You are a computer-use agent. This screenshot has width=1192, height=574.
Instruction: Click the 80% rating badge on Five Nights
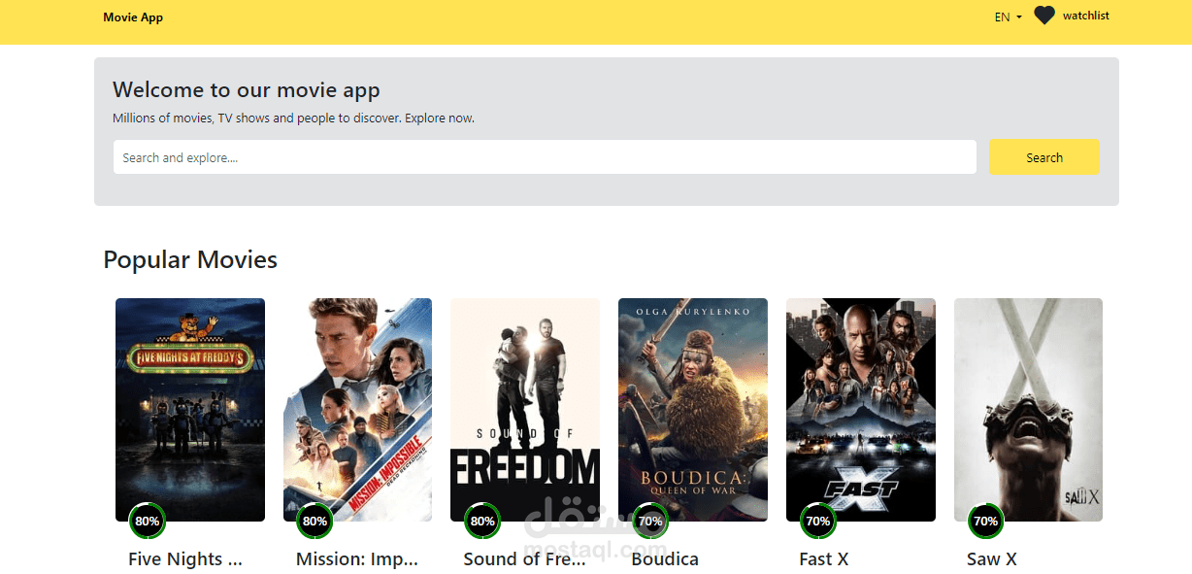148,522
